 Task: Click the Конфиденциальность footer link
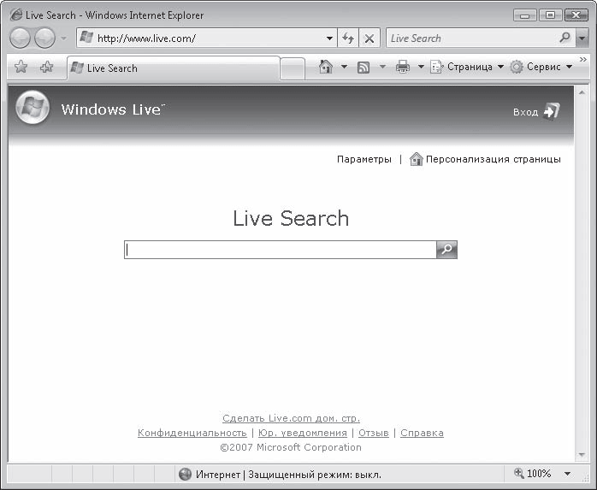coord(192,434)
